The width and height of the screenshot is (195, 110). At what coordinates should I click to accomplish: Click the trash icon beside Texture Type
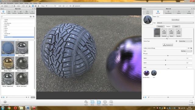[176, 41]
